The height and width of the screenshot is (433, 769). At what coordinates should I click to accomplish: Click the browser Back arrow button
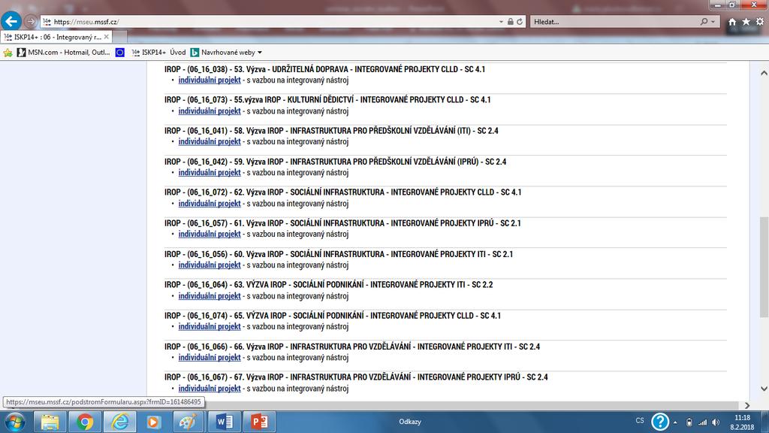tap(11, 21)
